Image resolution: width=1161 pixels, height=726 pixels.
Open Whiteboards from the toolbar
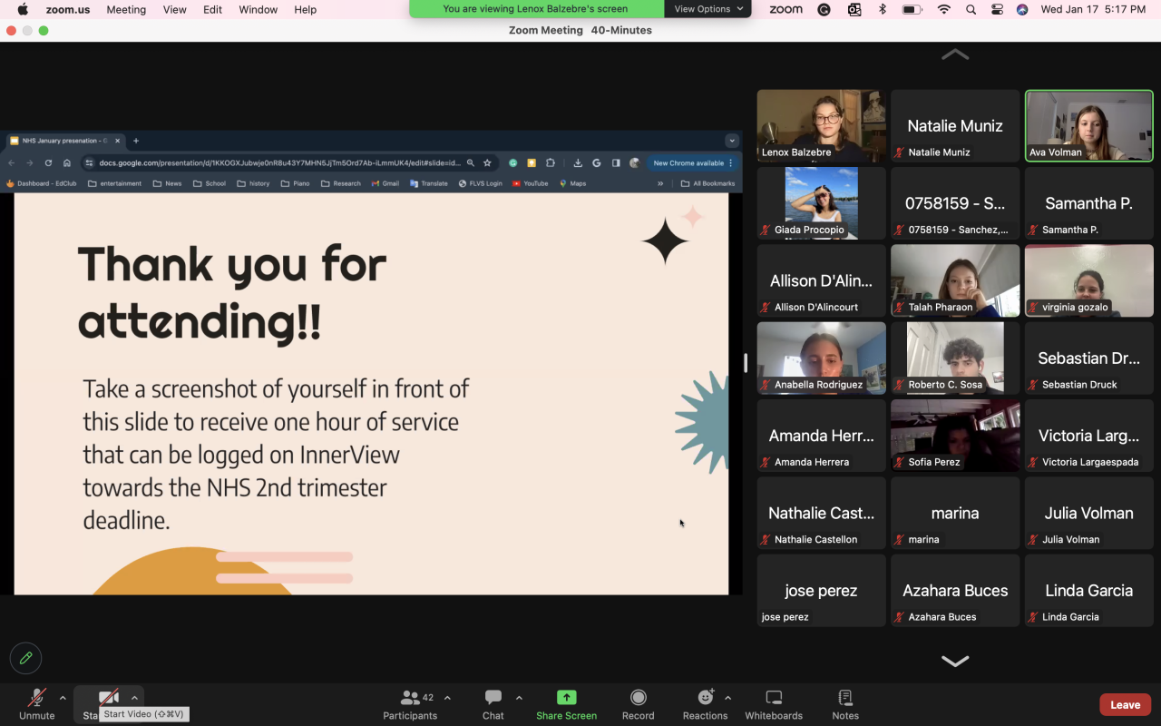tap(774, 703)
